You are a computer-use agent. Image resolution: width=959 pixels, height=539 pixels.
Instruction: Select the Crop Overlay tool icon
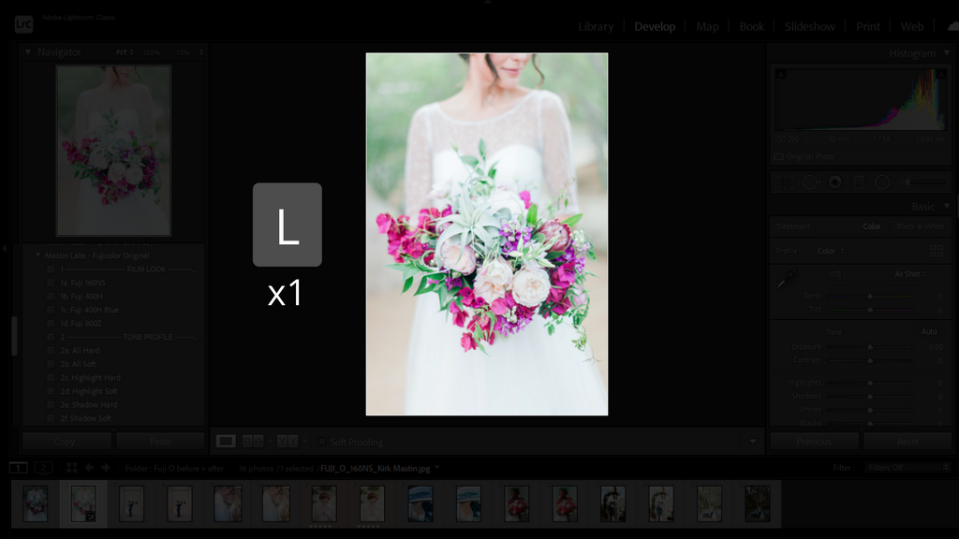pyautogui.click(x=786, y=182)
